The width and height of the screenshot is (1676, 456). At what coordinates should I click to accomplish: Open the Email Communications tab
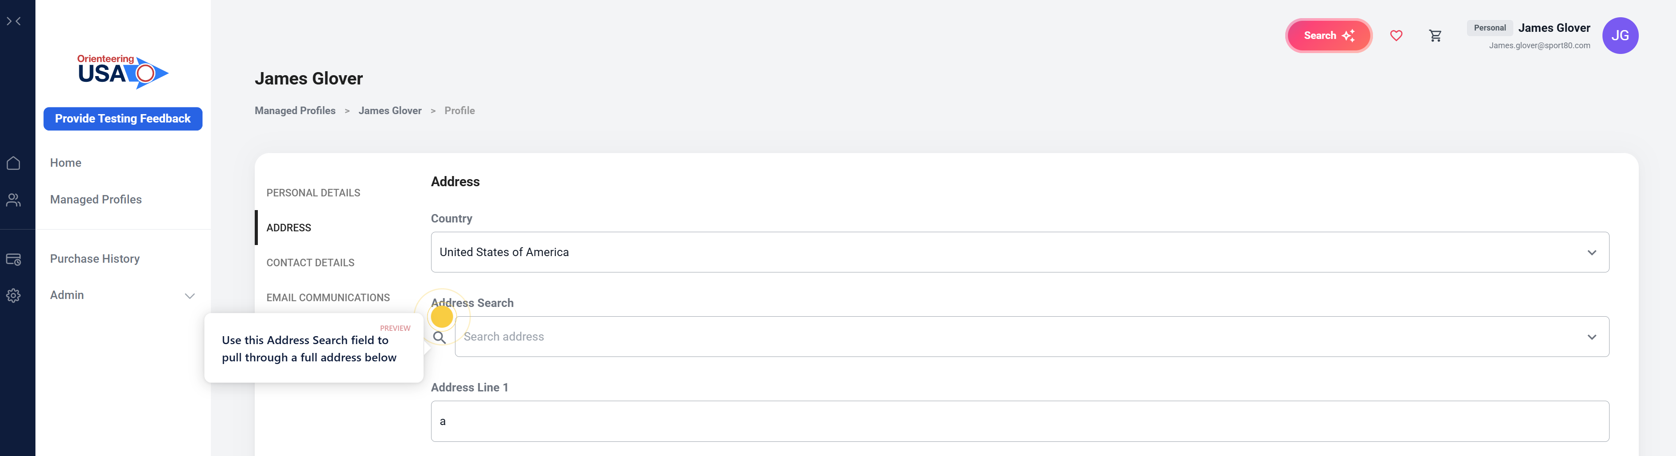(x=328, y=298)
